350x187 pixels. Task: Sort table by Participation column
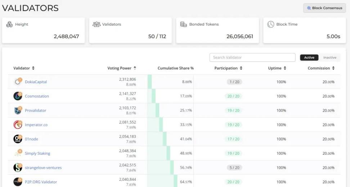(x=228, y=68)
